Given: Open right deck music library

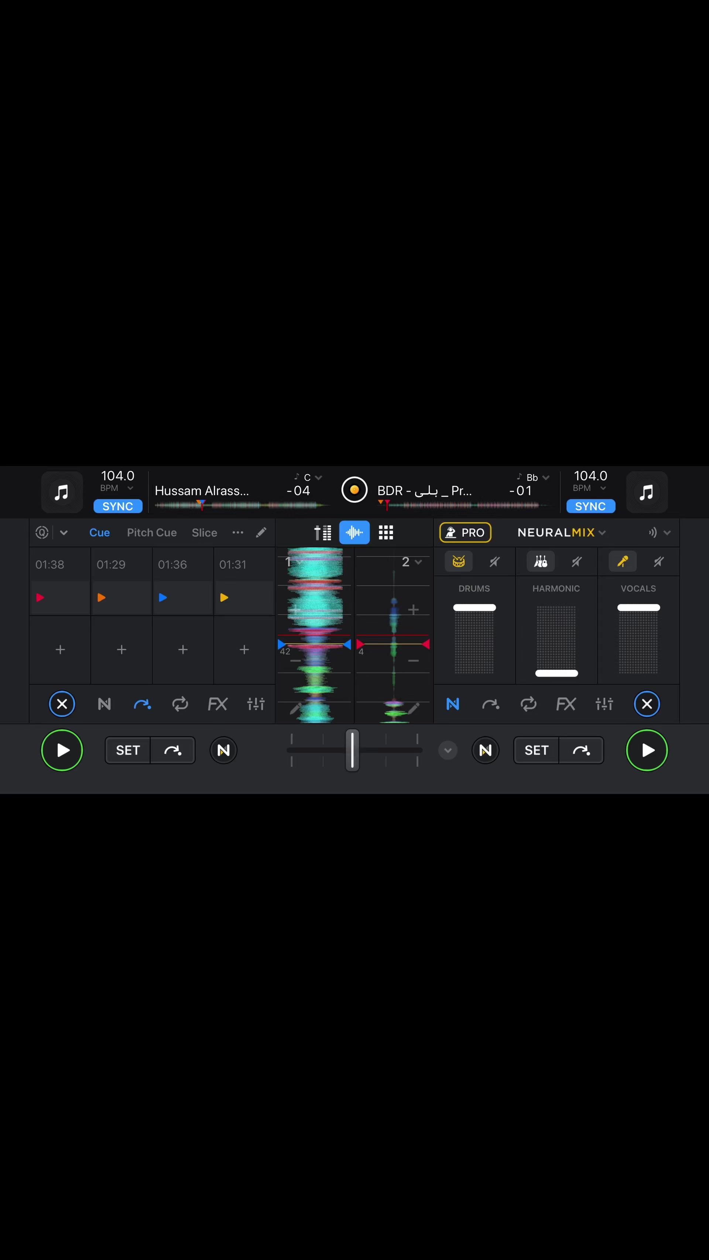Looking at the screenshot, I should tap(647, 492).
